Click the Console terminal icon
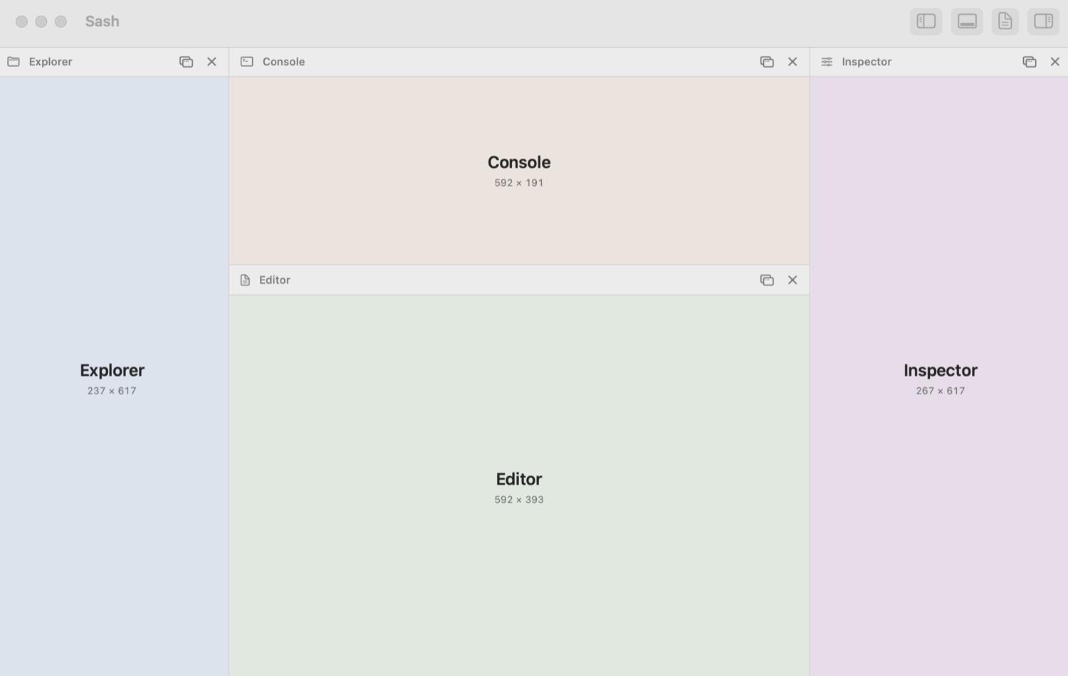Image resolution: width=1068 pixels, height=676 pixels. click(247, 62)
